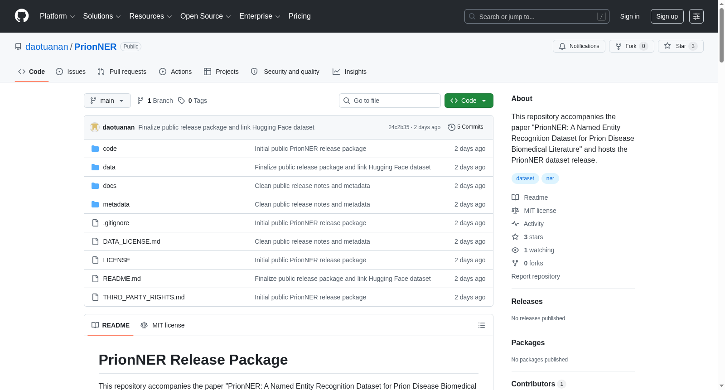725x390 pixels.
Task: Click the README.md file icon
Action: click(x=95, y=279)
